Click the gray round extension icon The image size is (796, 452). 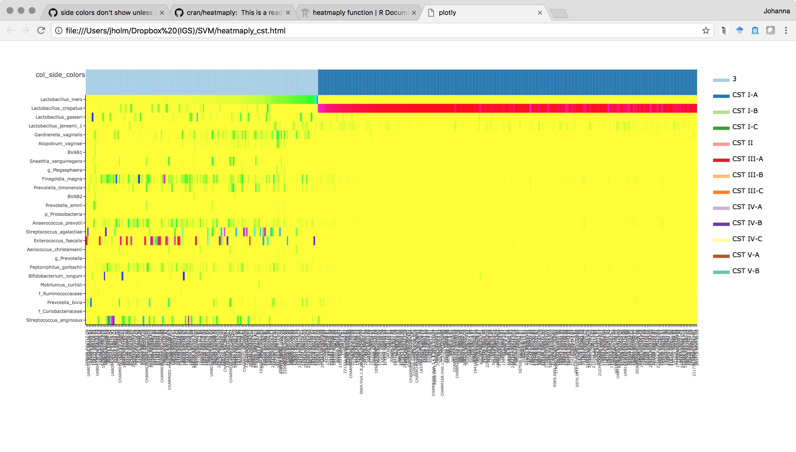click(770, 30)
